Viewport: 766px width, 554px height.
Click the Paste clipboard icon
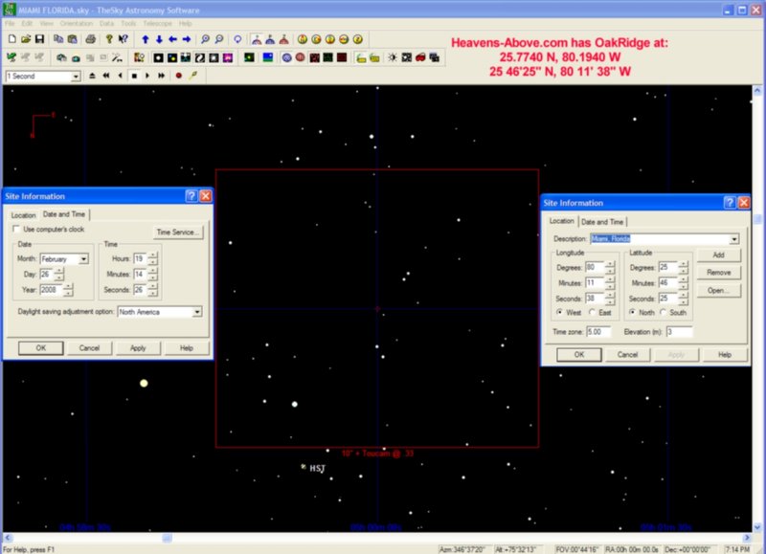tap(73, 39)
